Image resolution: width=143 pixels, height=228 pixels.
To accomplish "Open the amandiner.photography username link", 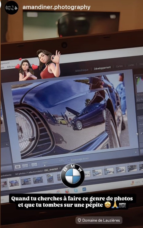I will (57, 7).
